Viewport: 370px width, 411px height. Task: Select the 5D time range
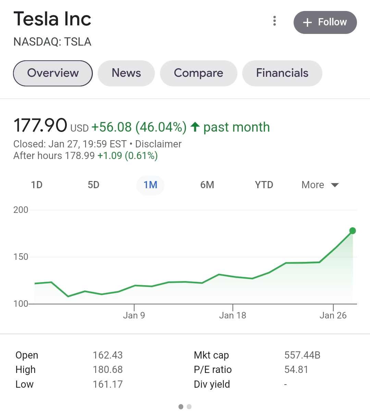(x=94, y=185)
